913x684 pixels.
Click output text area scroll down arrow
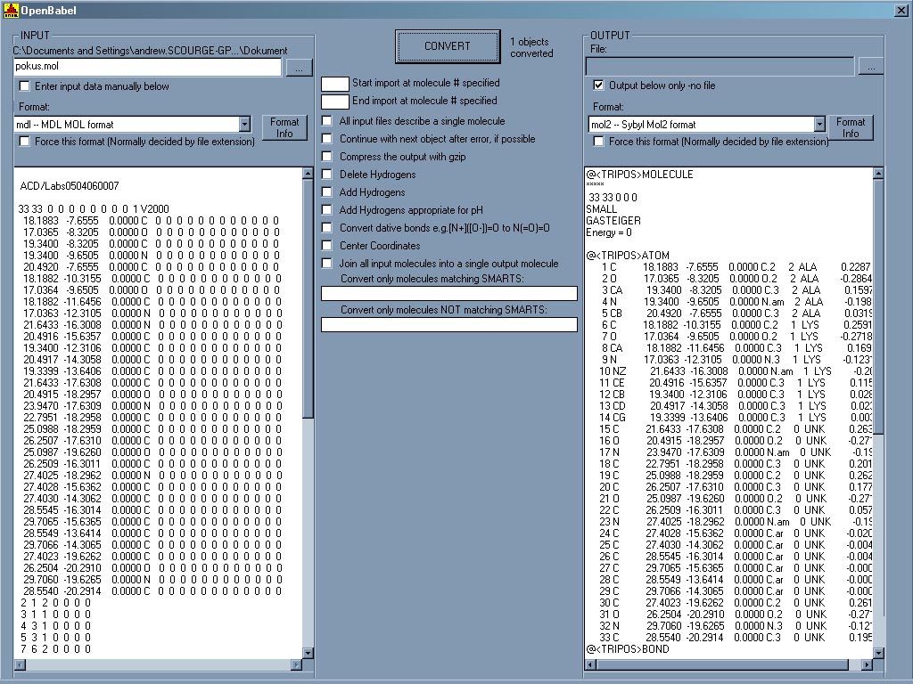(x=878, y=653)
